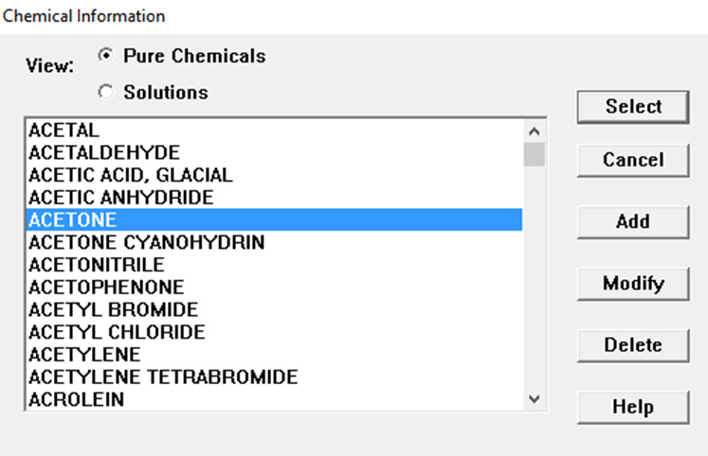Pick ACETYLENE TETRABROMIDE in the list
Screen dimensions: 708x456
pyautogui.click(x=163, y=377)
